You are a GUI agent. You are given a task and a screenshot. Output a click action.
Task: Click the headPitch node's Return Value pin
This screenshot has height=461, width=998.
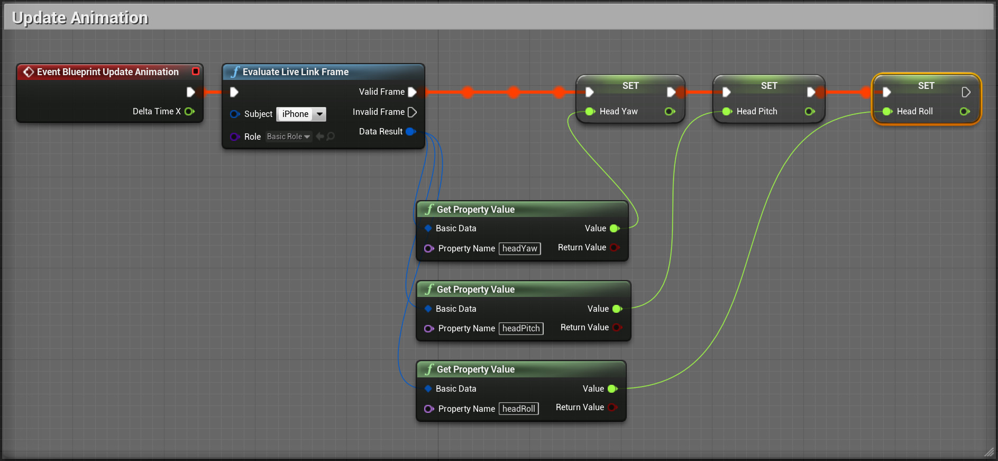(x=616, y=328)
